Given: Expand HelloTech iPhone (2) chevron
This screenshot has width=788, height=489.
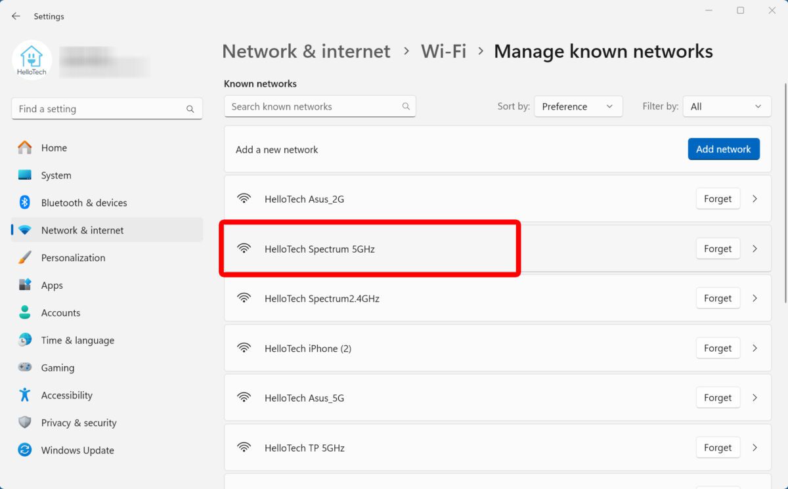Looking at the screenshot, I should point(755,349).
